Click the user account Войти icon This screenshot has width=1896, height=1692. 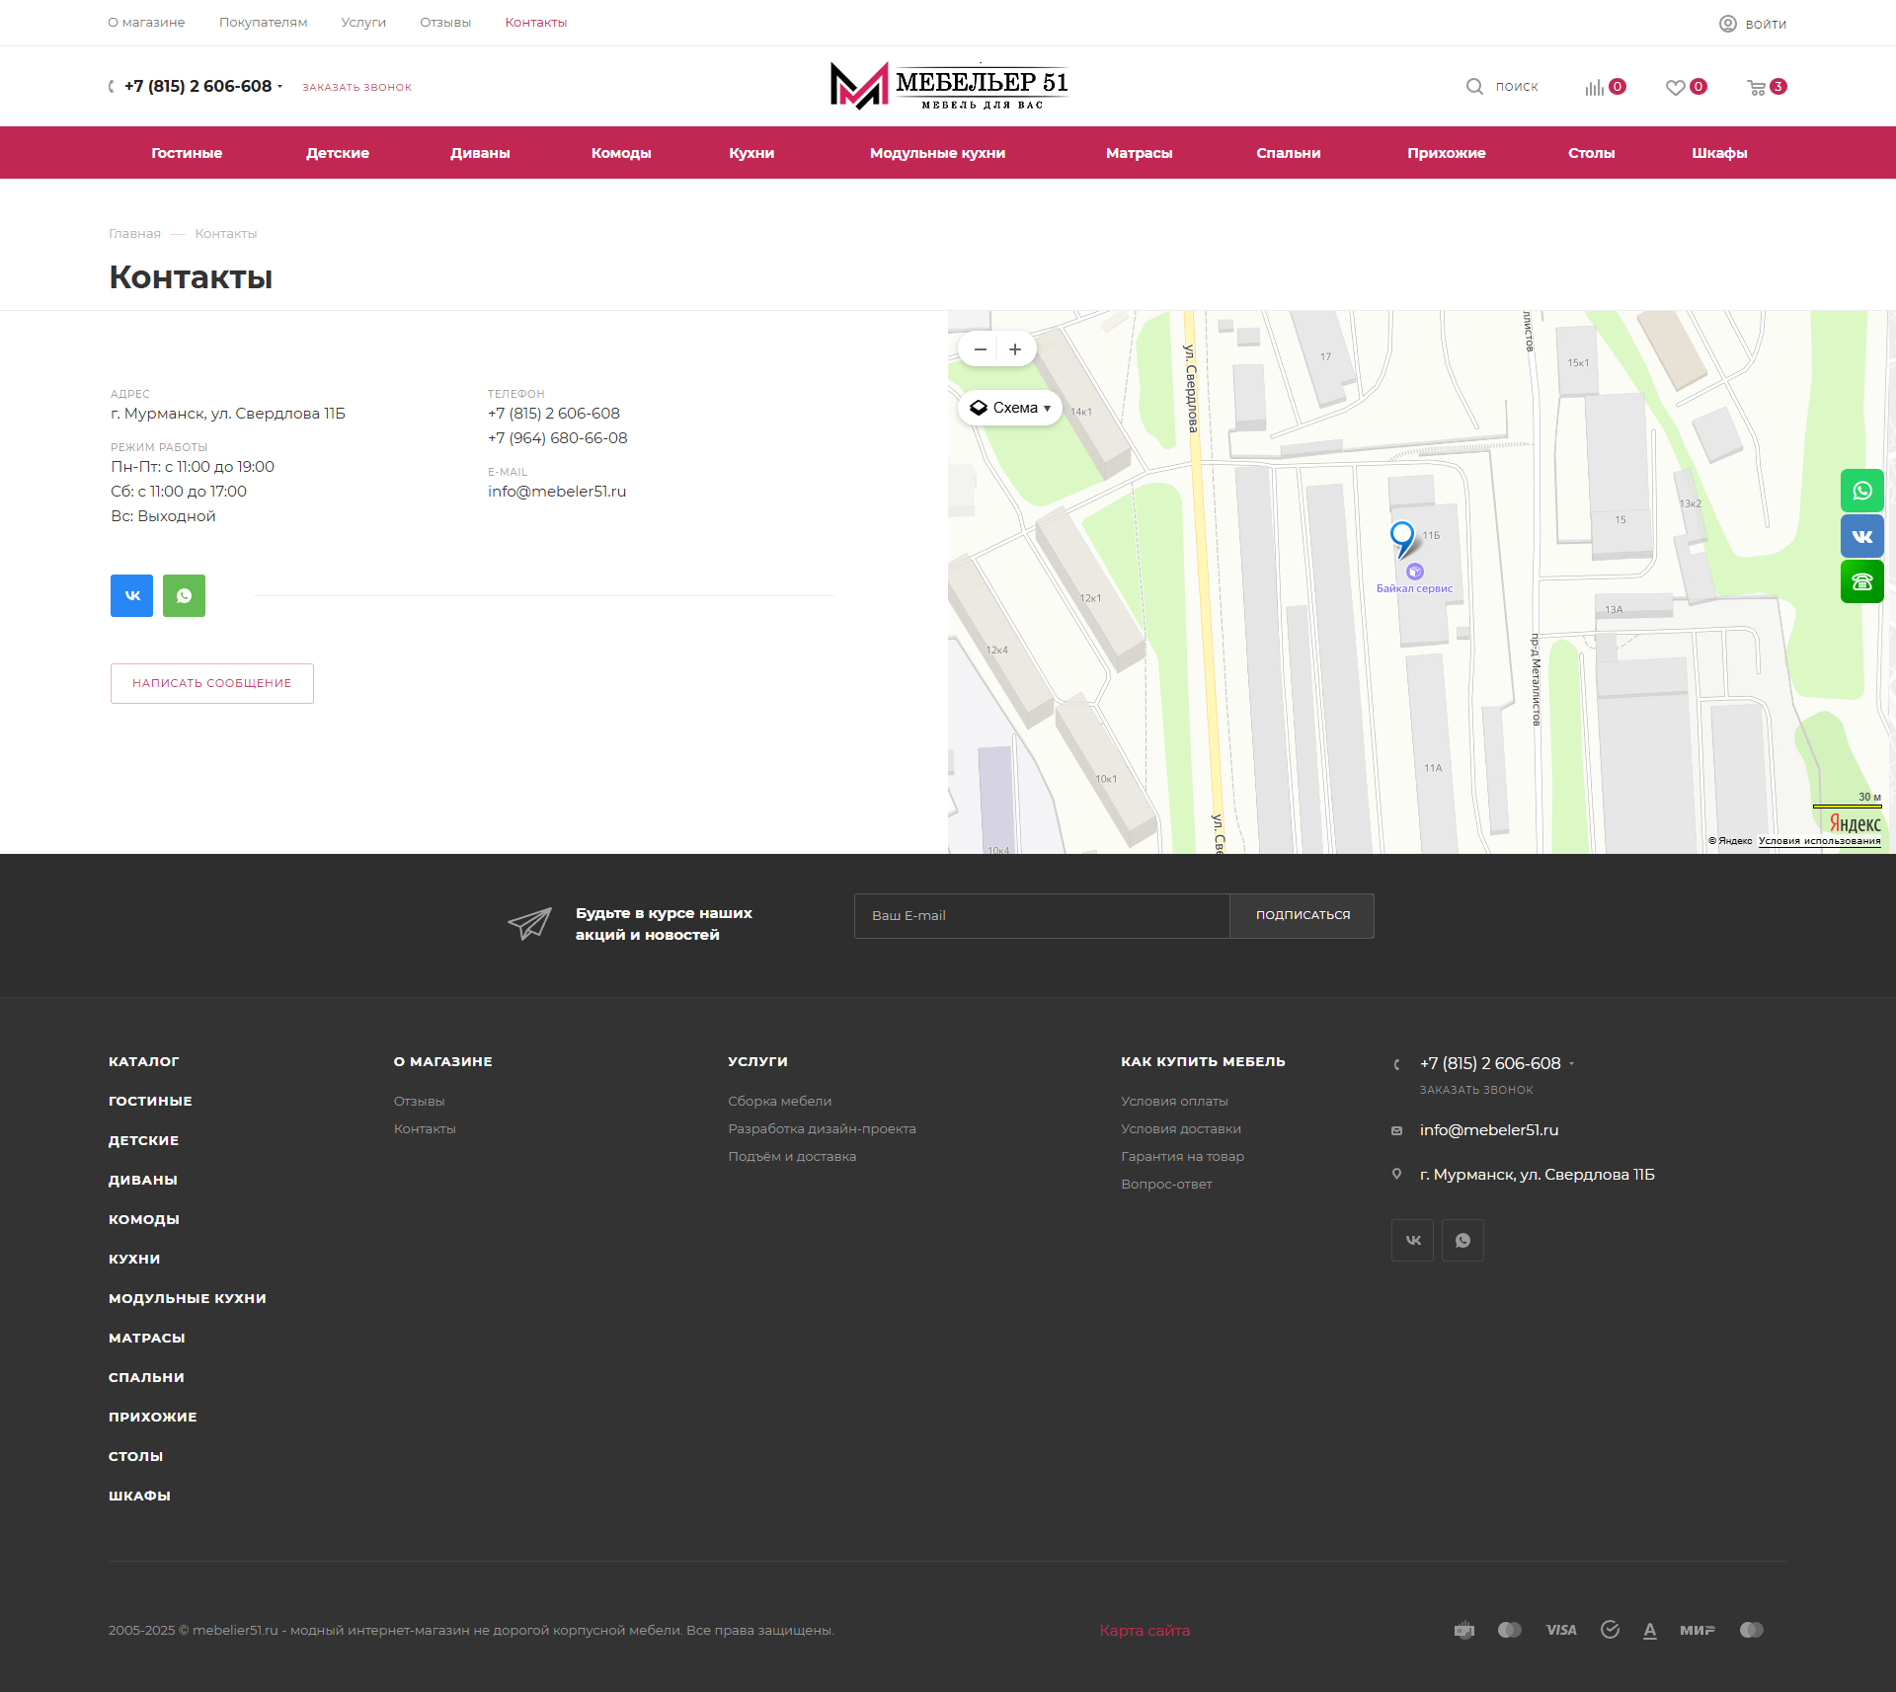coord(1728,24)
